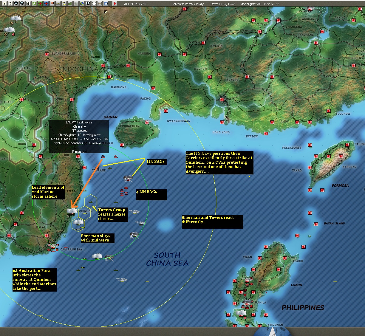The width and height of the screenshot is (365, 336).
Task: Select the Japanese base at Kiungshan on Hainan
Action: [147, 122]
